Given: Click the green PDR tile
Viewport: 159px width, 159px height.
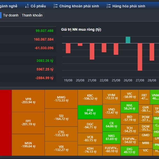Looking at the screenshot, I should tap(90, 112).
